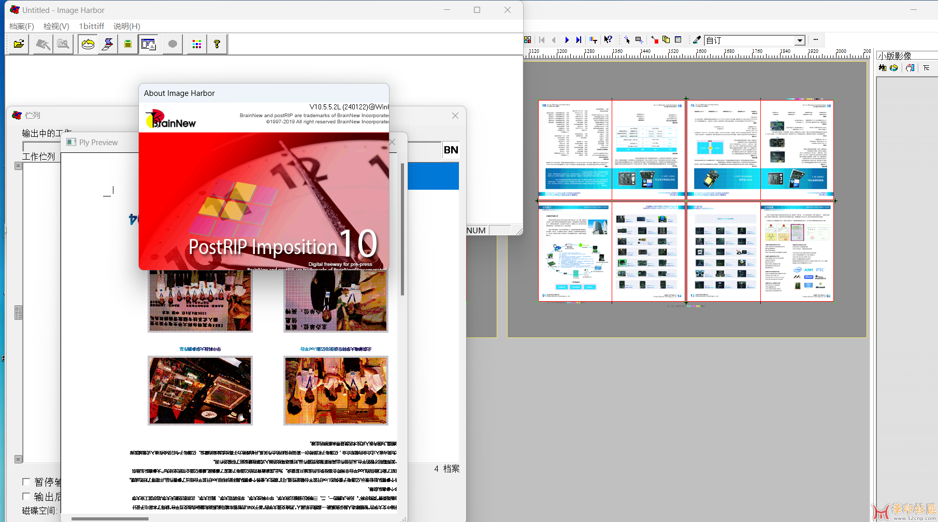
Task: Click the gray circle toolbar button
Action: point(172,44)
